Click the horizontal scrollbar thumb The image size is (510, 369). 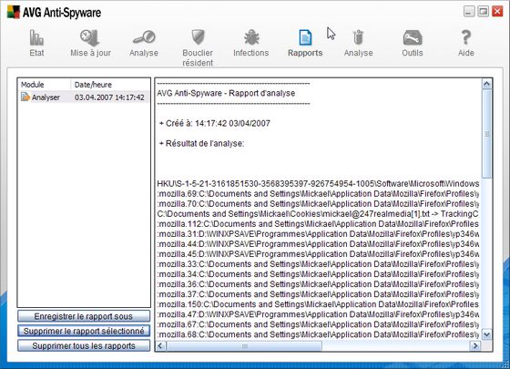click(244, 346)
